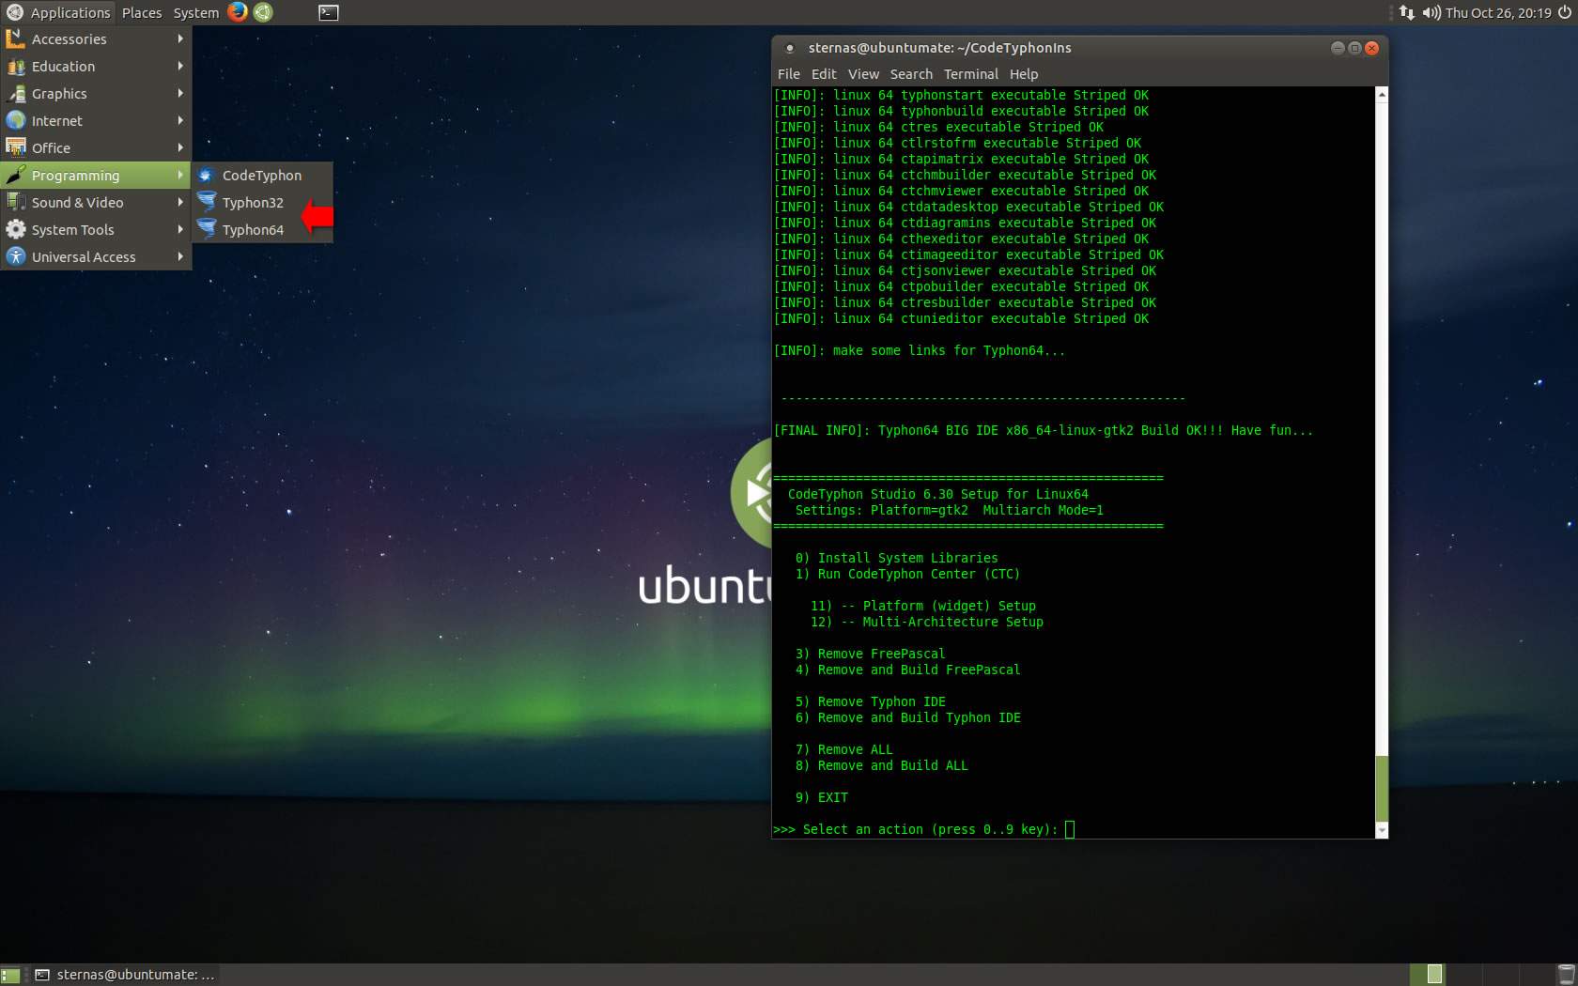
Task: Launch Firefox from the top panel
Action: (238, 12)
